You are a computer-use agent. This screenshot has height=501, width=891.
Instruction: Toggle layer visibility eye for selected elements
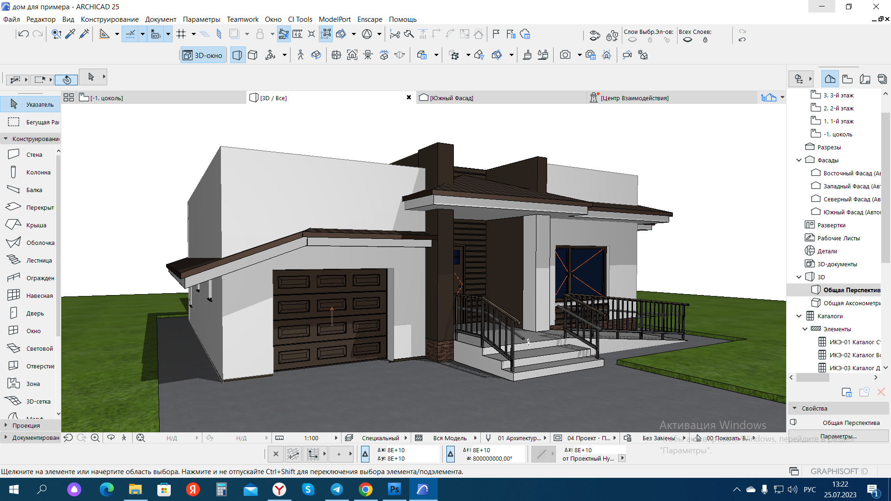[x=632, y=40]
